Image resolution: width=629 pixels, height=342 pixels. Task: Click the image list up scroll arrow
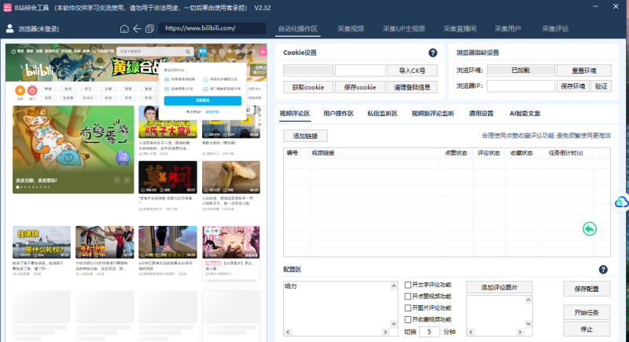528,300
